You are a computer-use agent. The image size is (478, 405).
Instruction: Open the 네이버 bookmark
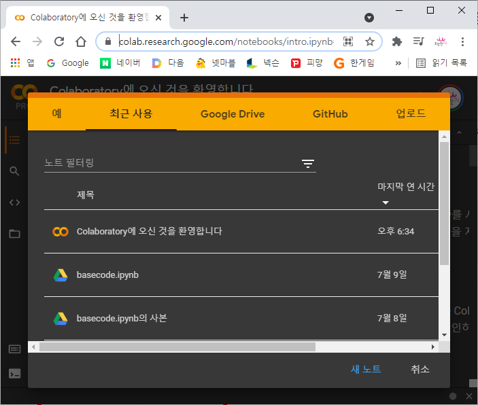pyautogui.click(x=120, y=63)
